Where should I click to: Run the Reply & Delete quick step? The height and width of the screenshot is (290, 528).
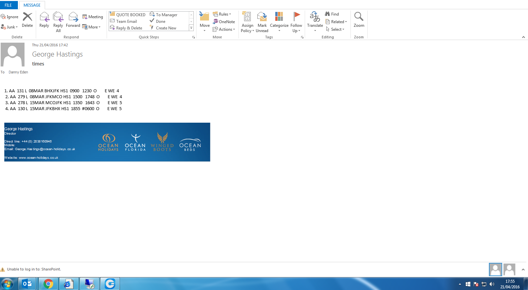126,28
